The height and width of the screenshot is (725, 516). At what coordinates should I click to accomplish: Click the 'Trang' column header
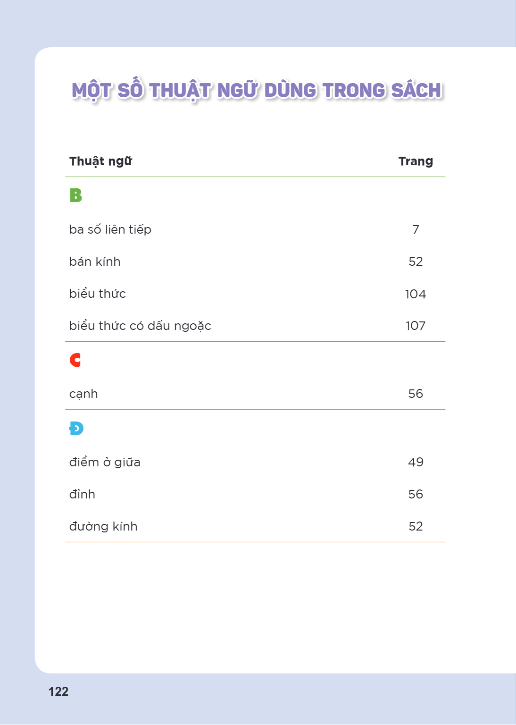(x=416, y=161)
